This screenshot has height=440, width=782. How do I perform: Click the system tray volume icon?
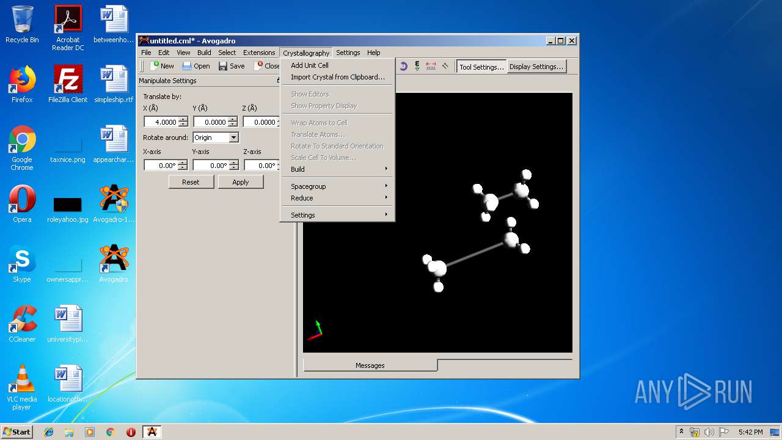point(709,432)
